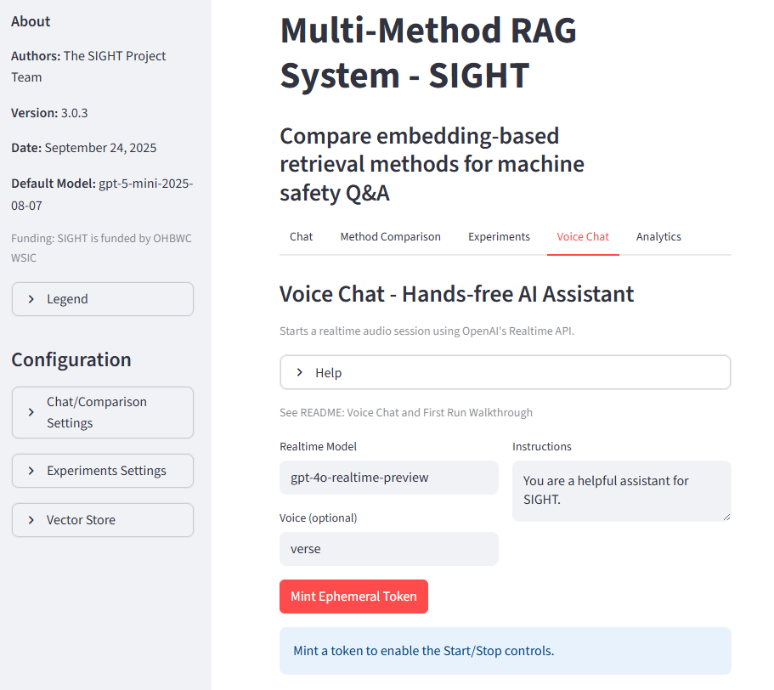Click the Voice Chat Hands-free AI Assistant heading
This screenshot has width=774, height=690.
click(456, 294)
